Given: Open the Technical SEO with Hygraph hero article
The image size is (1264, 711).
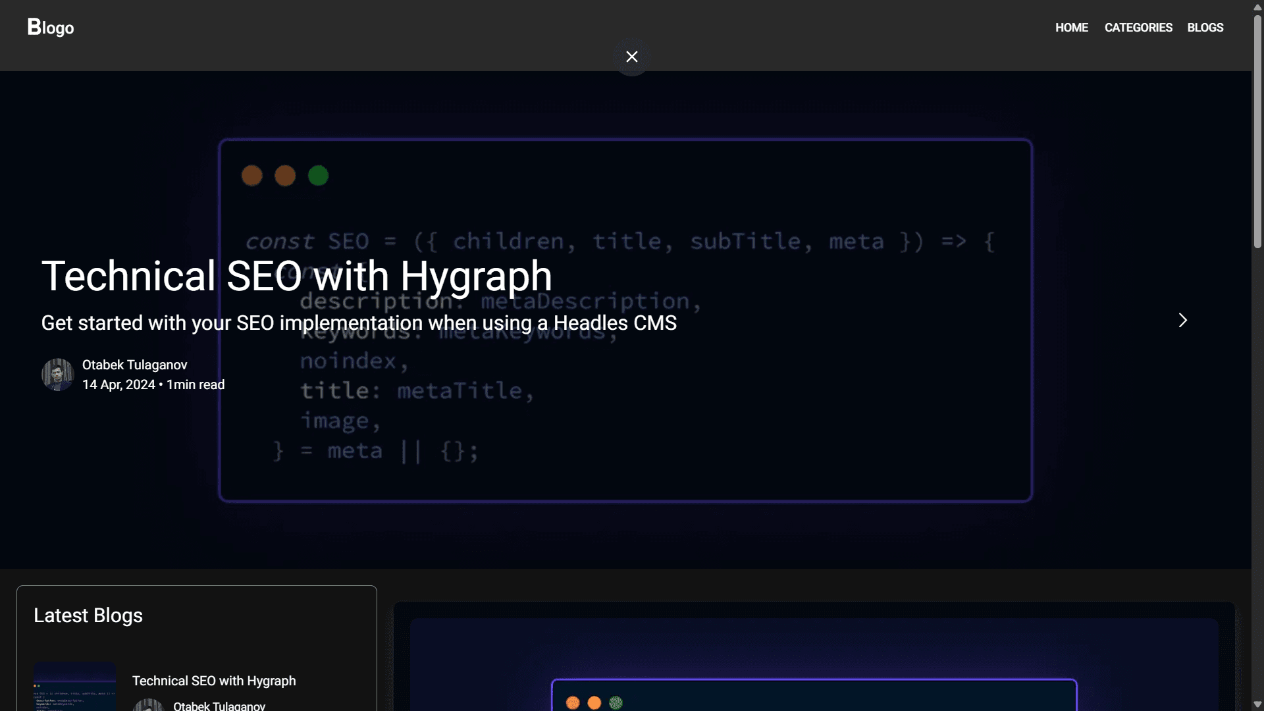Looking at the screenshot, I should [296, 276].
